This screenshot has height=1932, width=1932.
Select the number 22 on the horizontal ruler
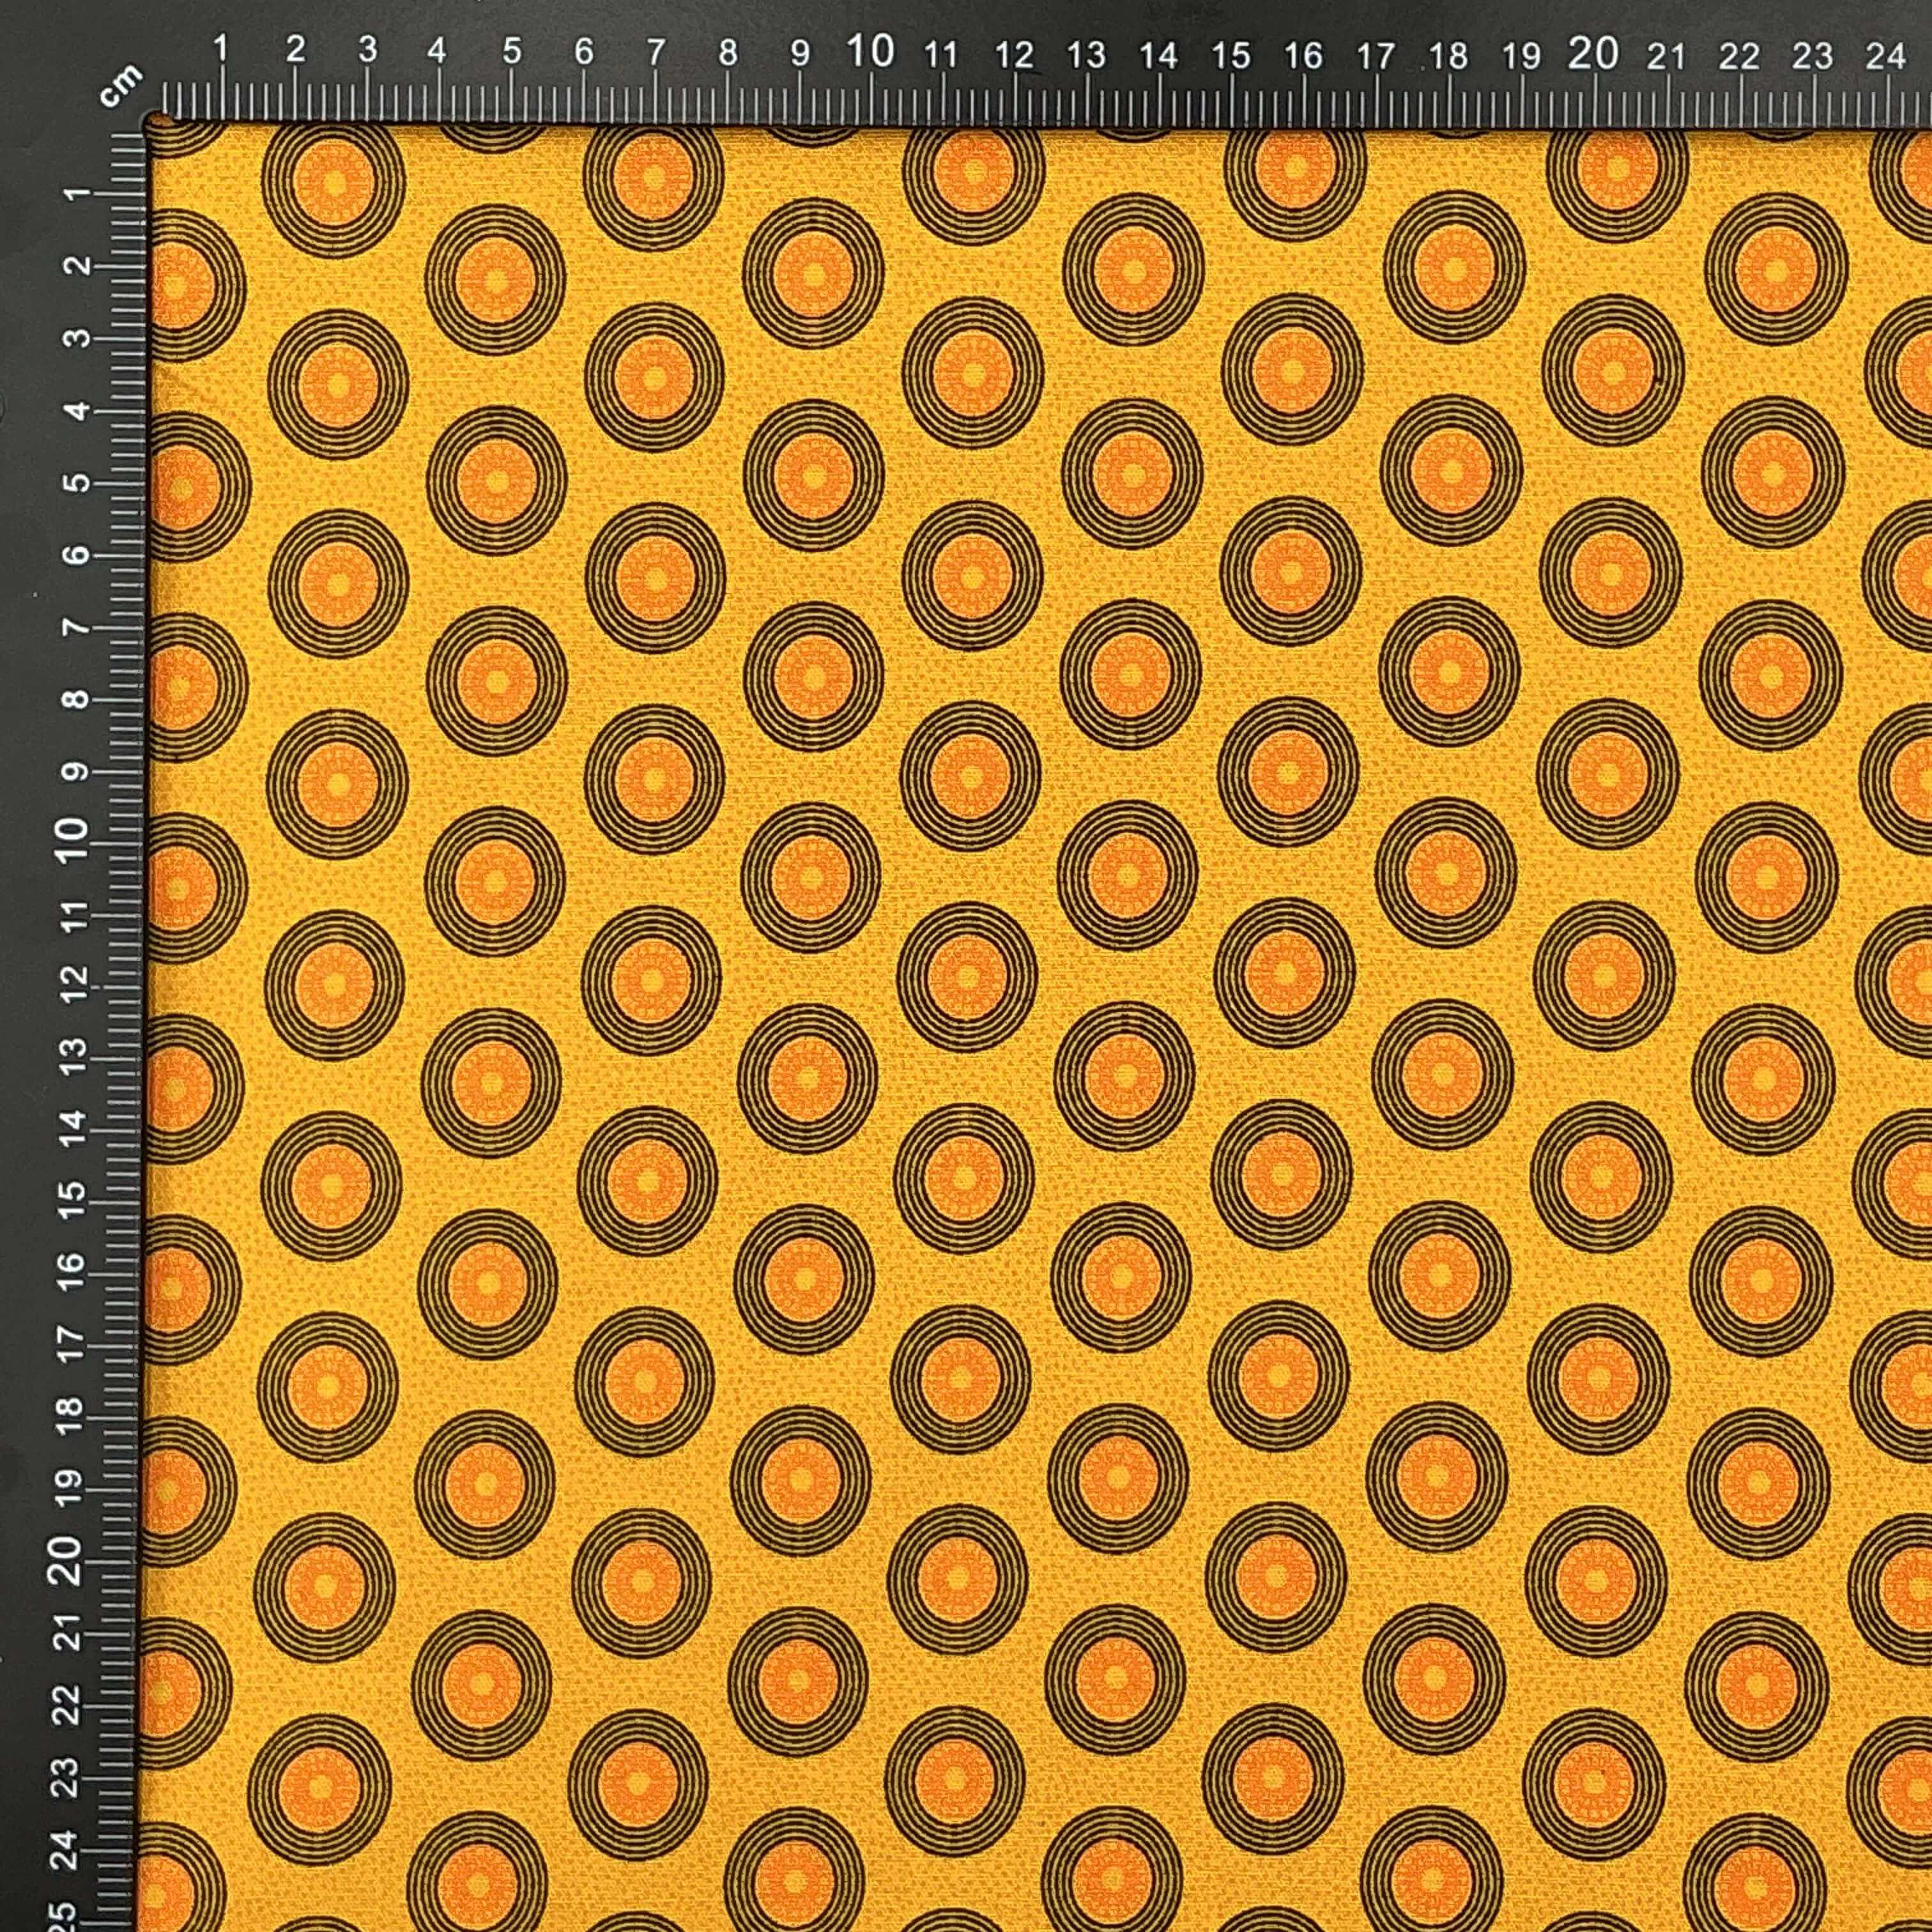(1739, 57)
